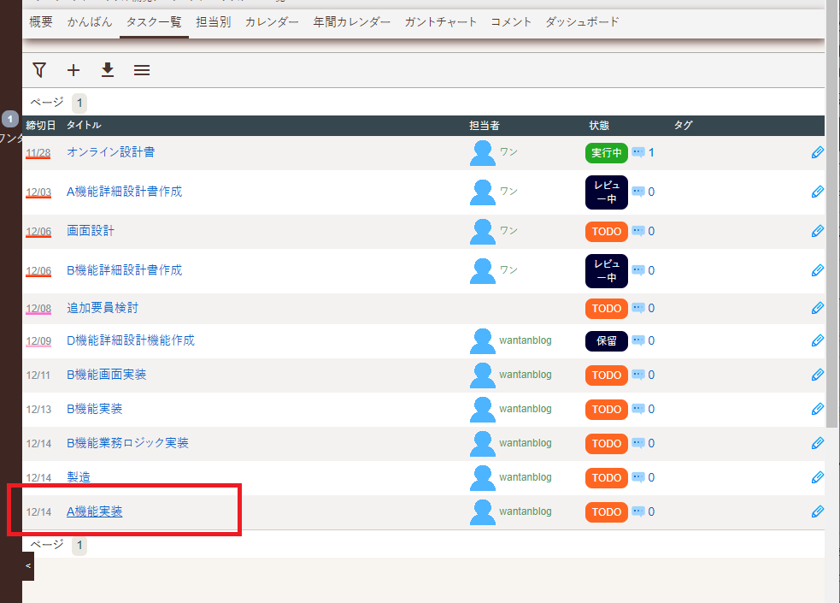
Task: Open the B機能業務ロジック実装 task link
Action: pyautogui.click(x=127, y=443)
